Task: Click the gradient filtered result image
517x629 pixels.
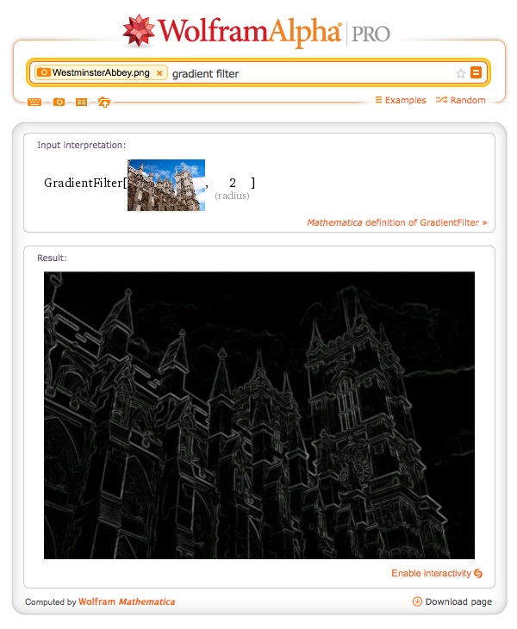Action: pyautogui.click(x=259, y=414)
